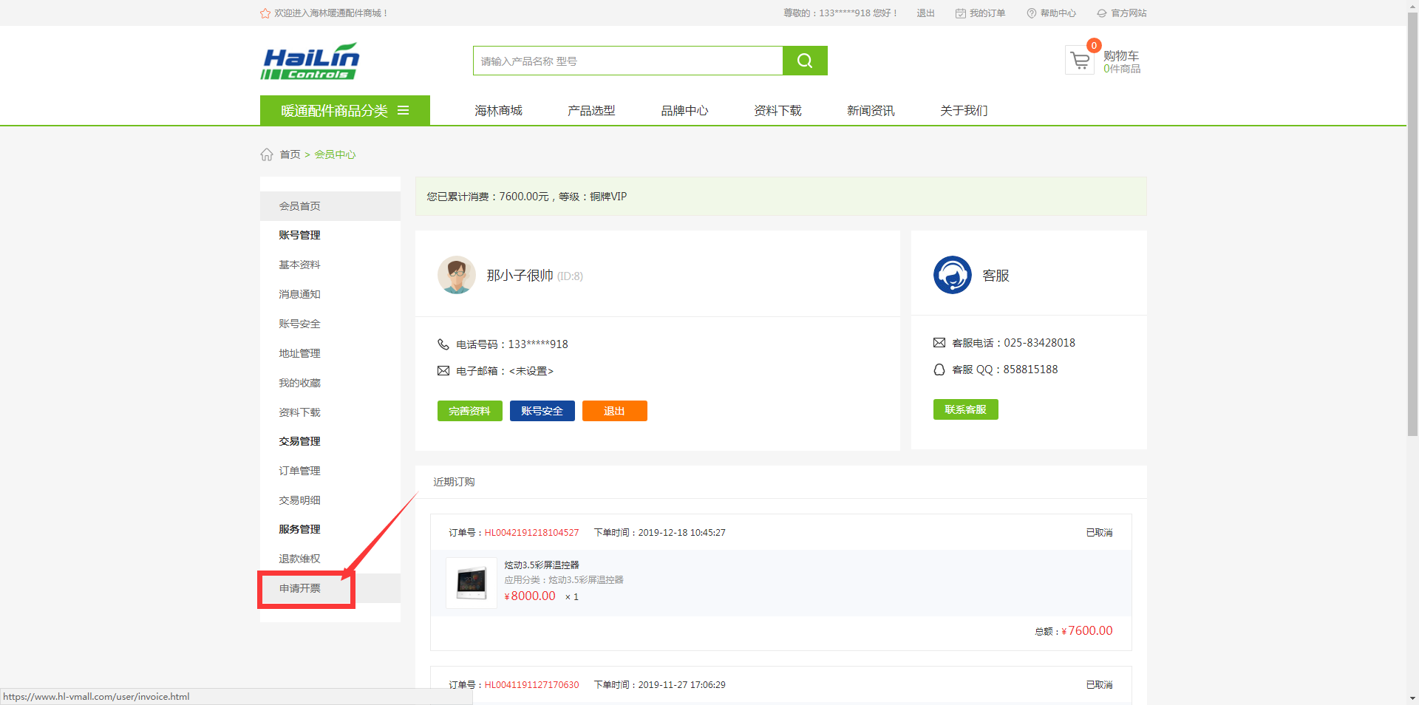1419x705 pixels.
Task: Select 交易明细 in sidebar
Action: [299, 500]
